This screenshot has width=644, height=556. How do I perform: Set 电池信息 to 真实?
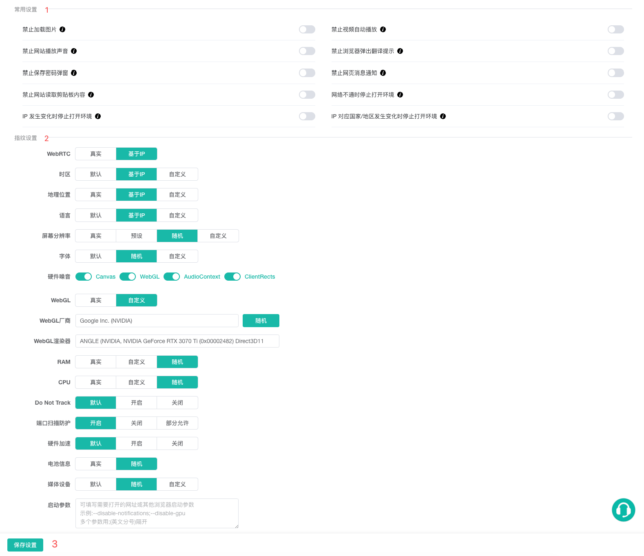click(96, 464)
